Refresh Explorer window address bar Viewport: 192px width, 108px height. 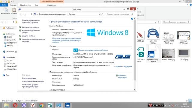tap(159, 22)
